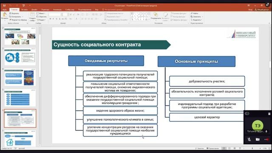Select the 'Ожидаемые результаты' header box
Screen dimensions: 272x153
(106, 61)
